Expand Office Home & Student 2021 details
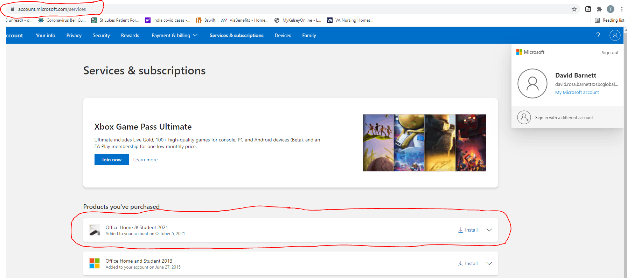 (489, 230)
